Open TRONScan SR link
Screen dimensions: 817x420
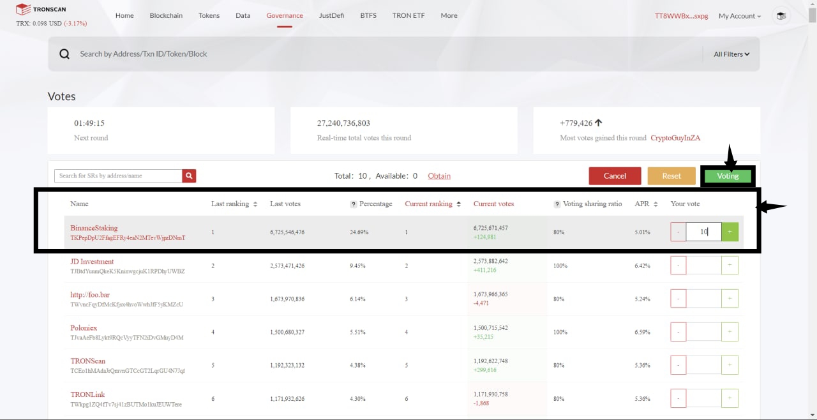click(x=87, y=361)
